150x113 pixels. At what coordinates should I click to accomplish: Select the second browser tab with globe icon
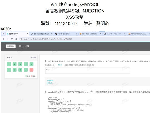[x=41, y=34]
